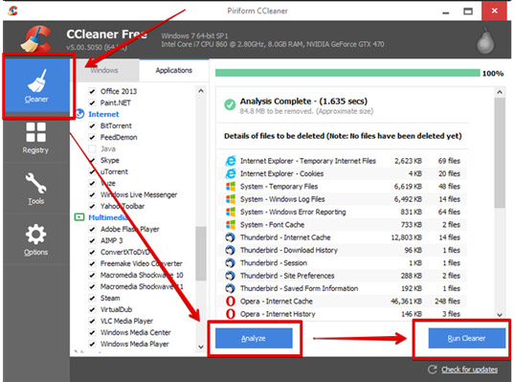515x382 pixels.
Task: Toggle the Freemake Video Converter checkbox
Action: coord(92,263)
